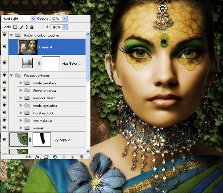This screenshot has height=193, width=223.
Task: Hide the Forehead dot group
Action: pos(4,113)
